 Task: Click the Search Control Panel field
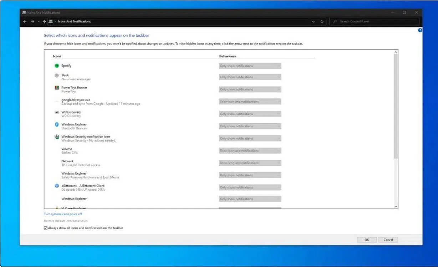click(x=375, y=21)
